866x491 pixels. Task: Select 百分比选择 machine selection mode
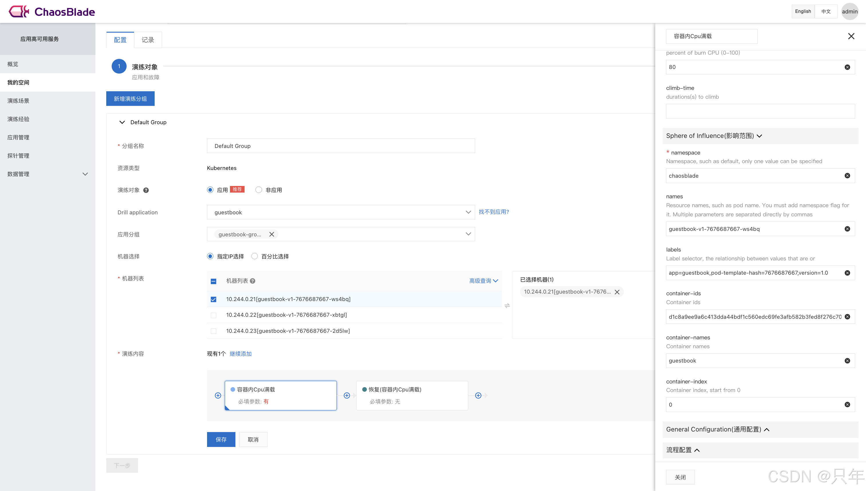pyautogui.click(x=255, y=256)
